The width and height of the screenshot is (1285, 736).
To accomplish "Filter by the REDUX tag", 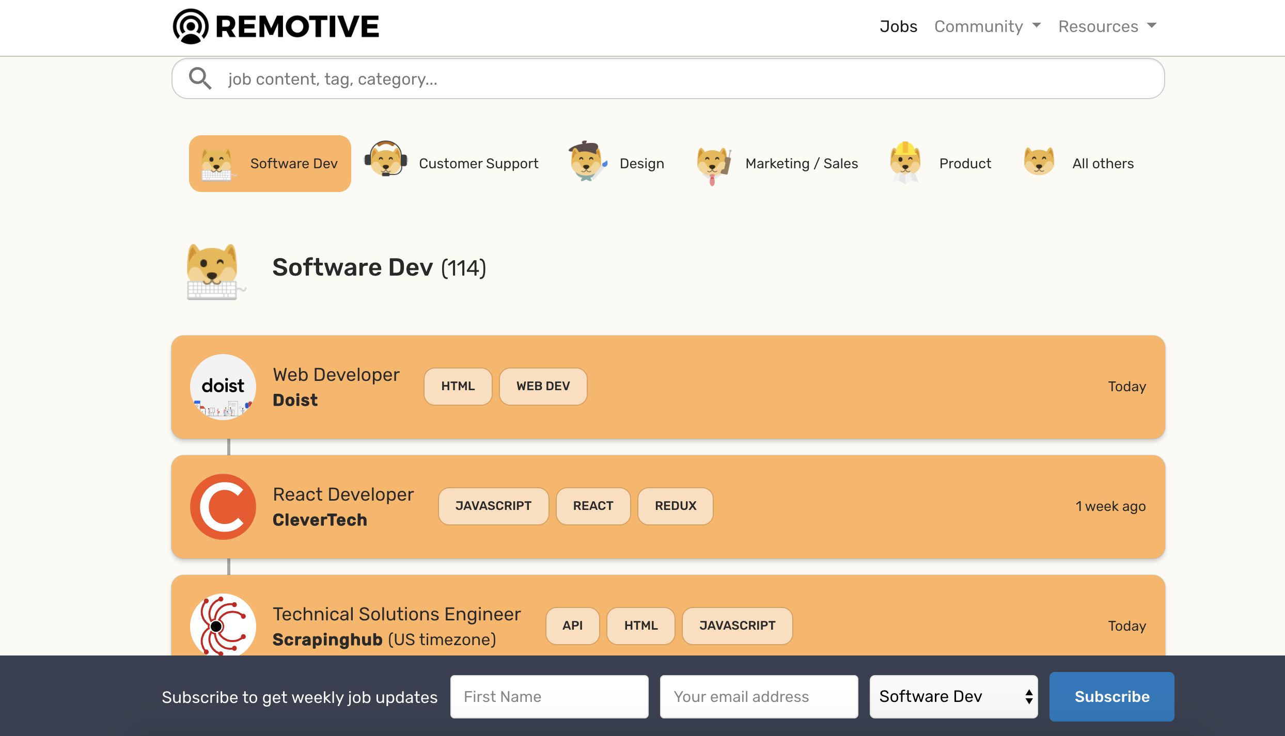I will (x=675, y=506).
